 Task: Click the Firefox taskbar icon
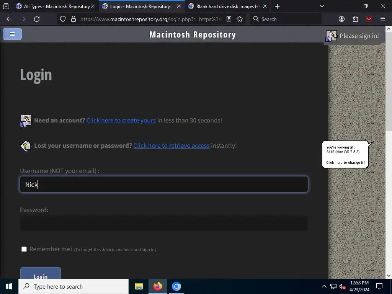click(x=157, y=286)
